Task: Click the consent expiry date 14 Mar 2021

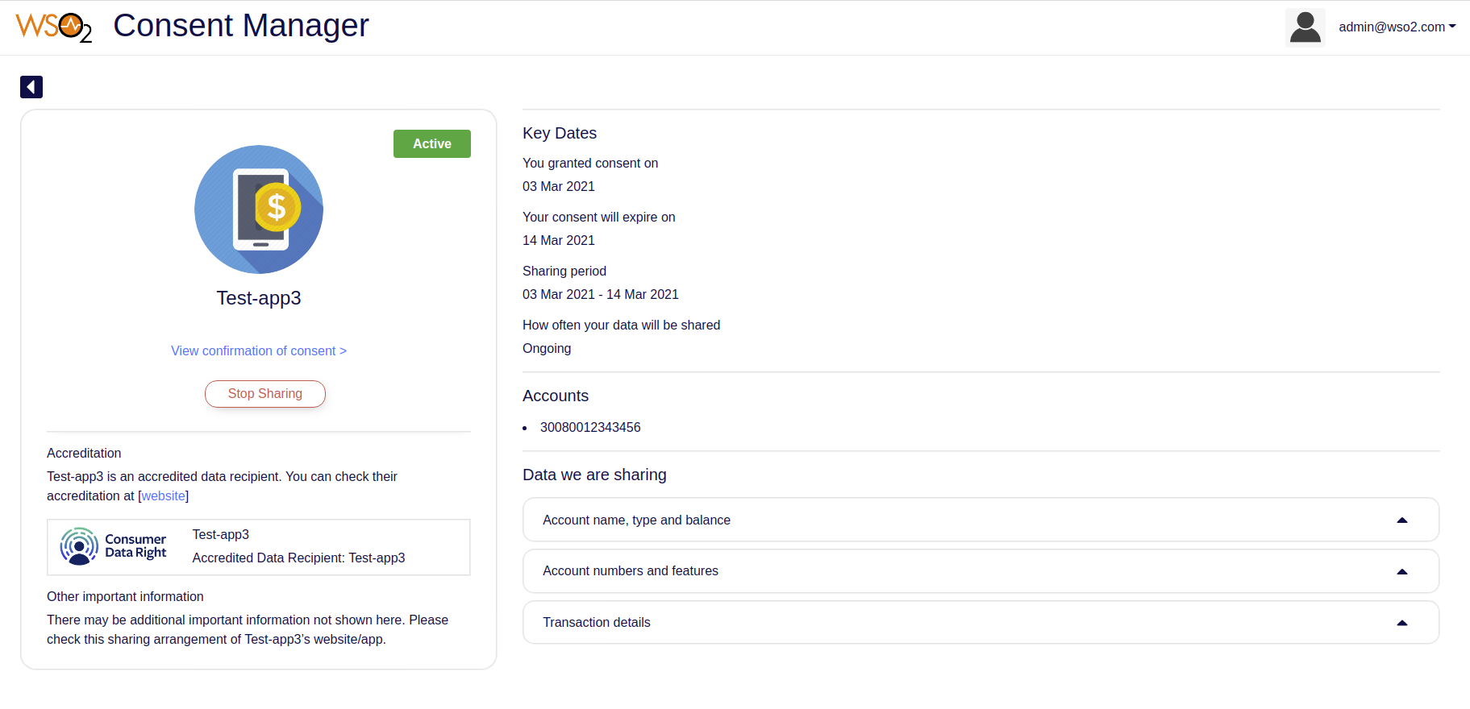Action: point(559,241)
